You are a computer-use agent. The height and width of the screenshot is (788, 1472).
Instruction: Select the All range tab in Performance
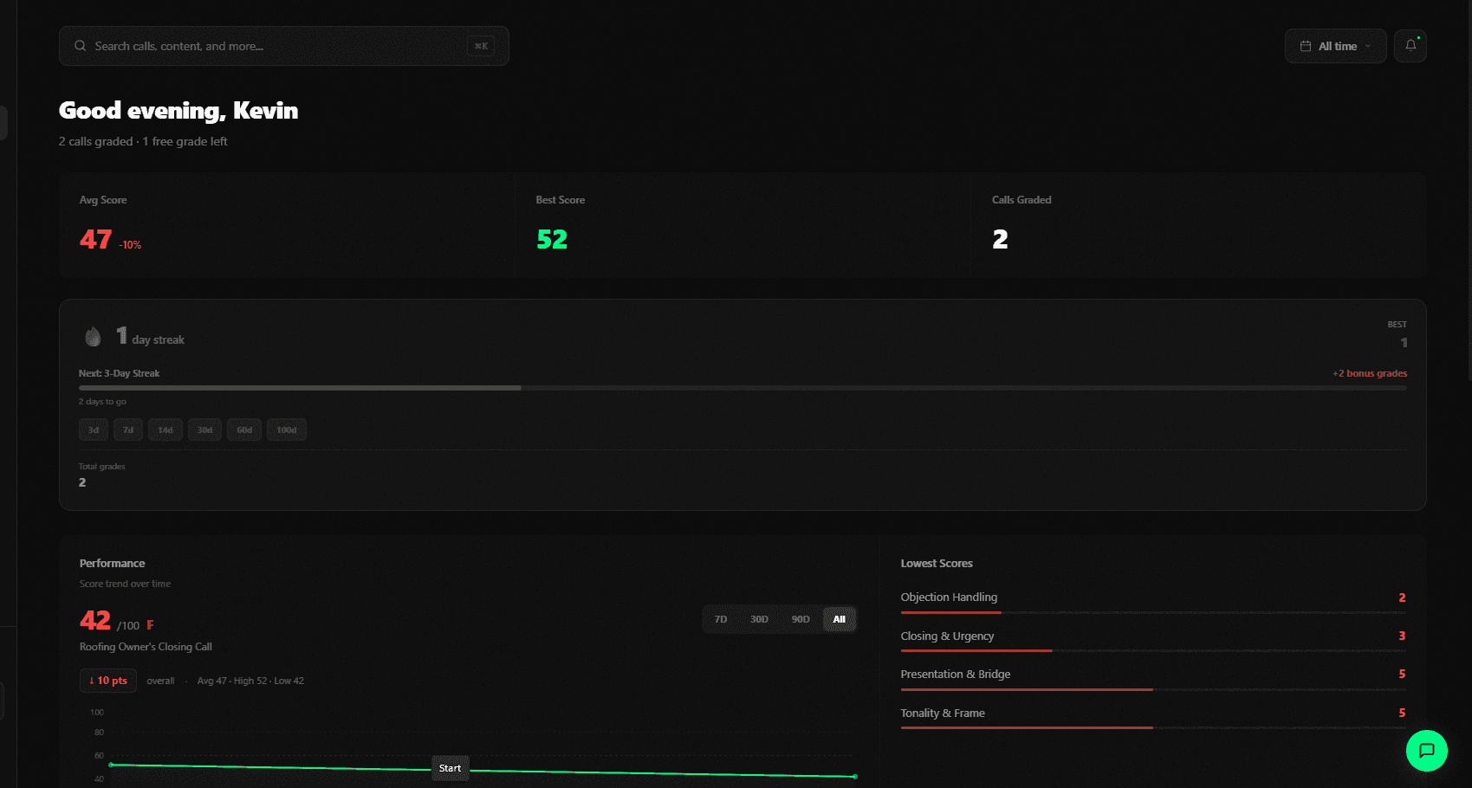[839, 619]
